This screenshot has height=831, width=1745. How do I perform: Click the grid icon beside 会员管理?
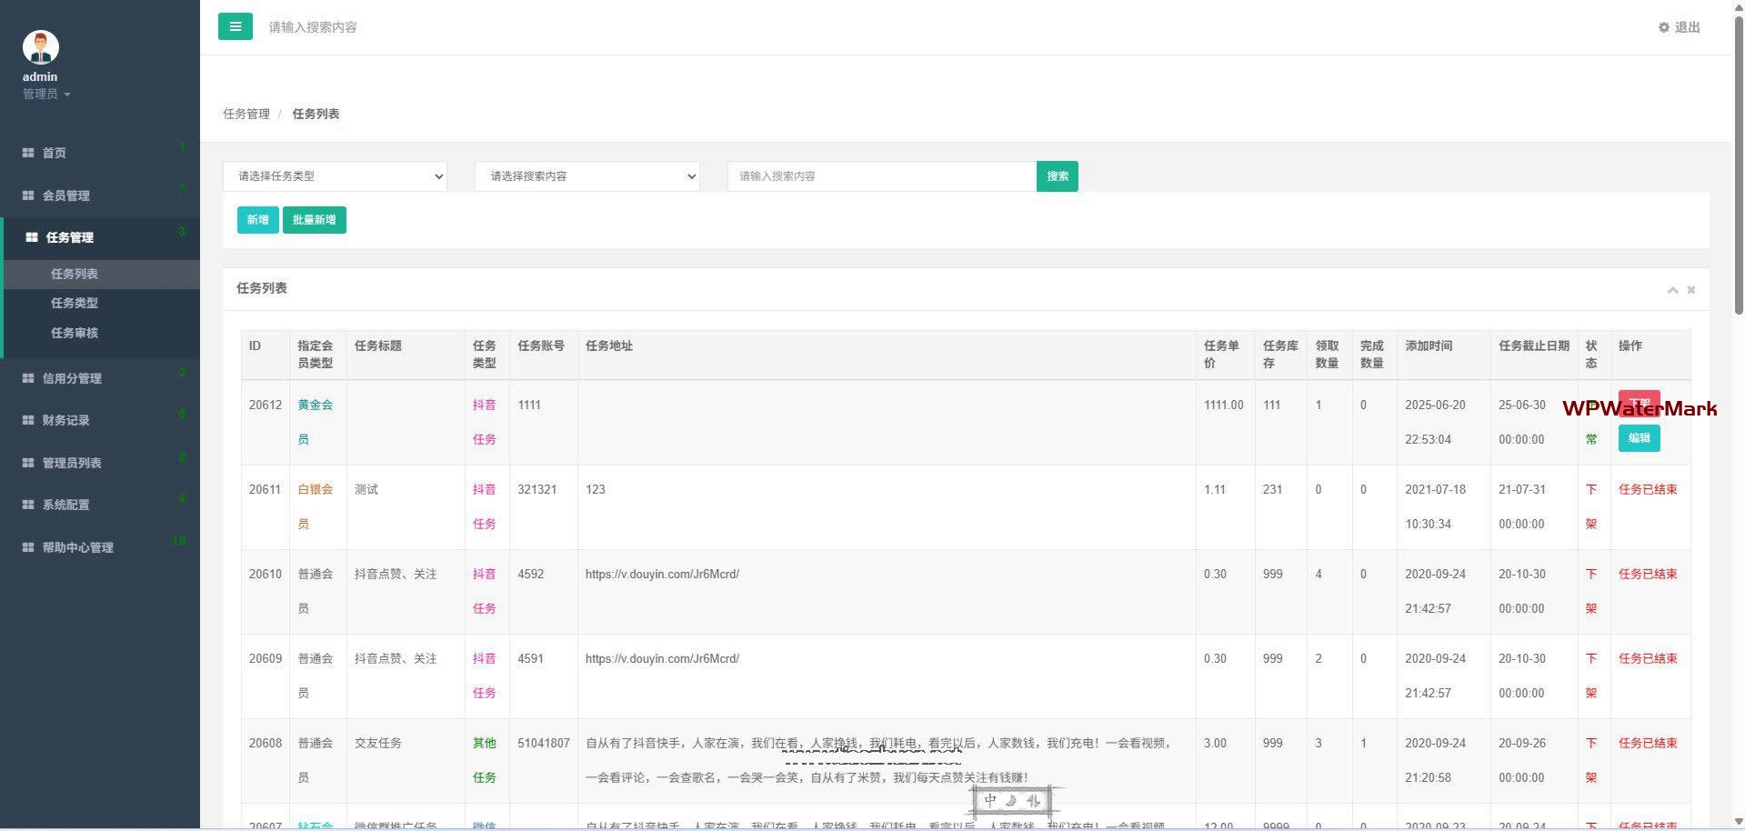[x=28, y=195]
